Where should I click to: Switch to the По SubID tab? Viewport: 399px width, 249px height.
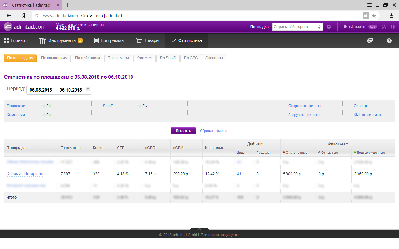click(168, 58)
